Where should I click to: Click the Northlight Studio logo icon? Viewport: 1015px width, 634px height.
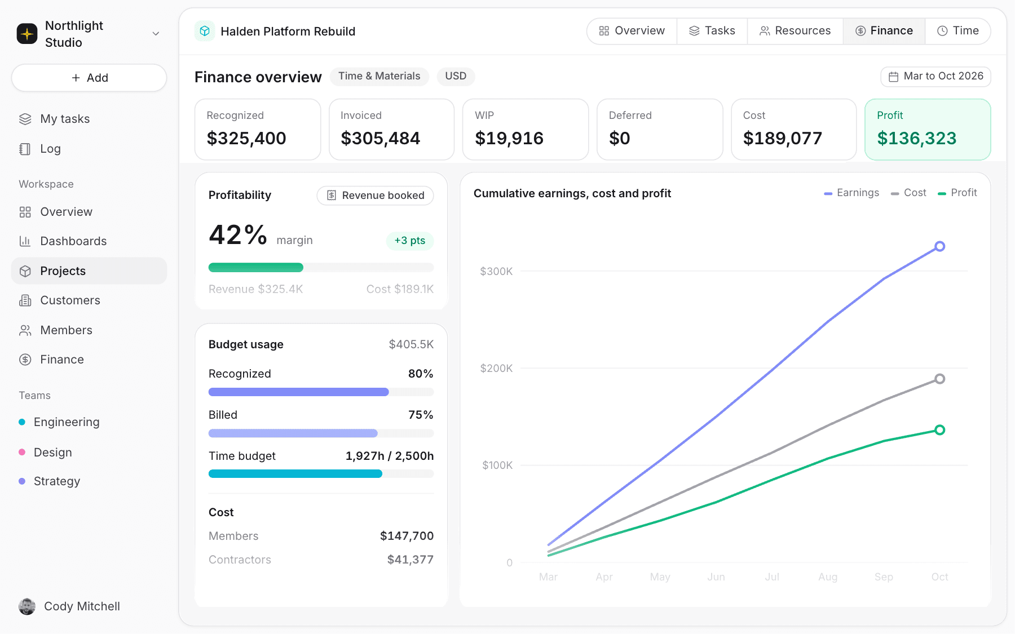[27, 34]
